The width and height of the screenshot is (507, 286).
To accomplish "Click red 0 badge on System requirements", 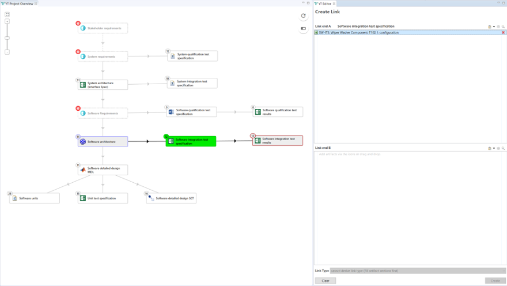I will [x=78, y=52].
